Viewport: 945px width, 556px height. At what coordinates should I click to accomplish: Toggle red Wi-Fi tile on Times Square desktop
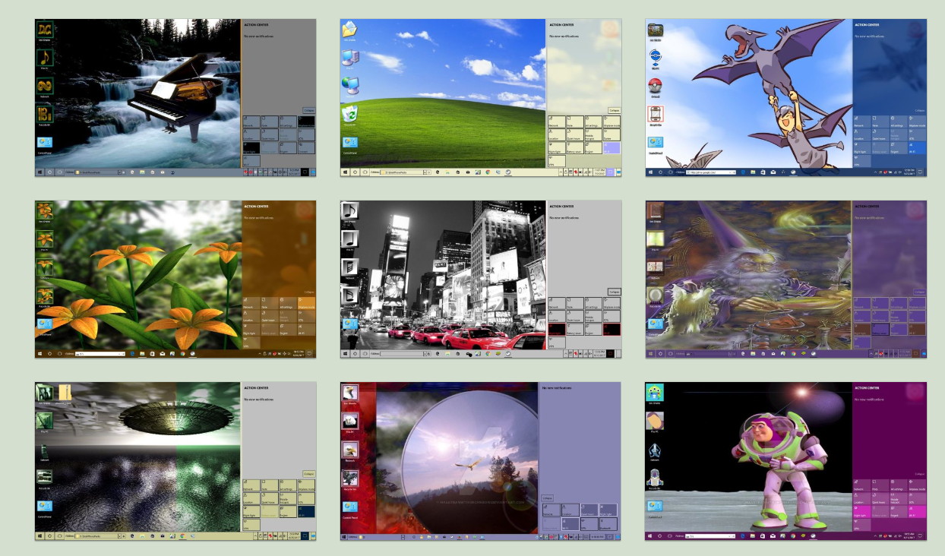[x=612, y=329]
